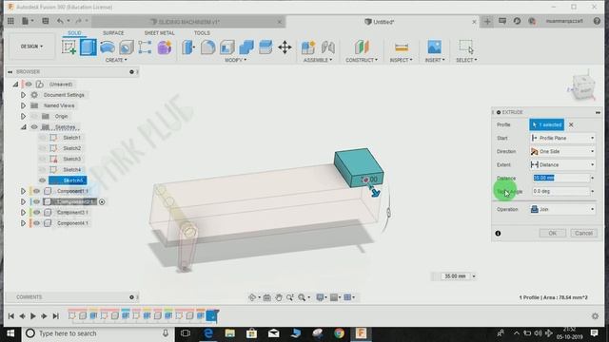Expand Document Settings node
The height and width of the screenshot is (342, 609).
(x=23, y=95)
